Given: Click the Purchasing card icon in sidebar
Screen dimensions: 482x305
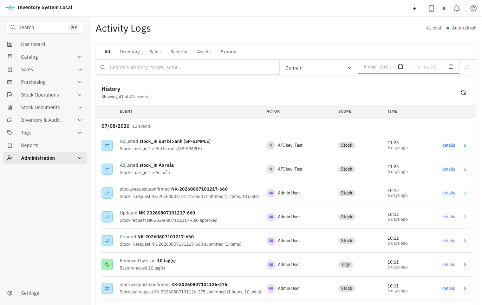Looking at the screenshot, I should tap(10, 82).
